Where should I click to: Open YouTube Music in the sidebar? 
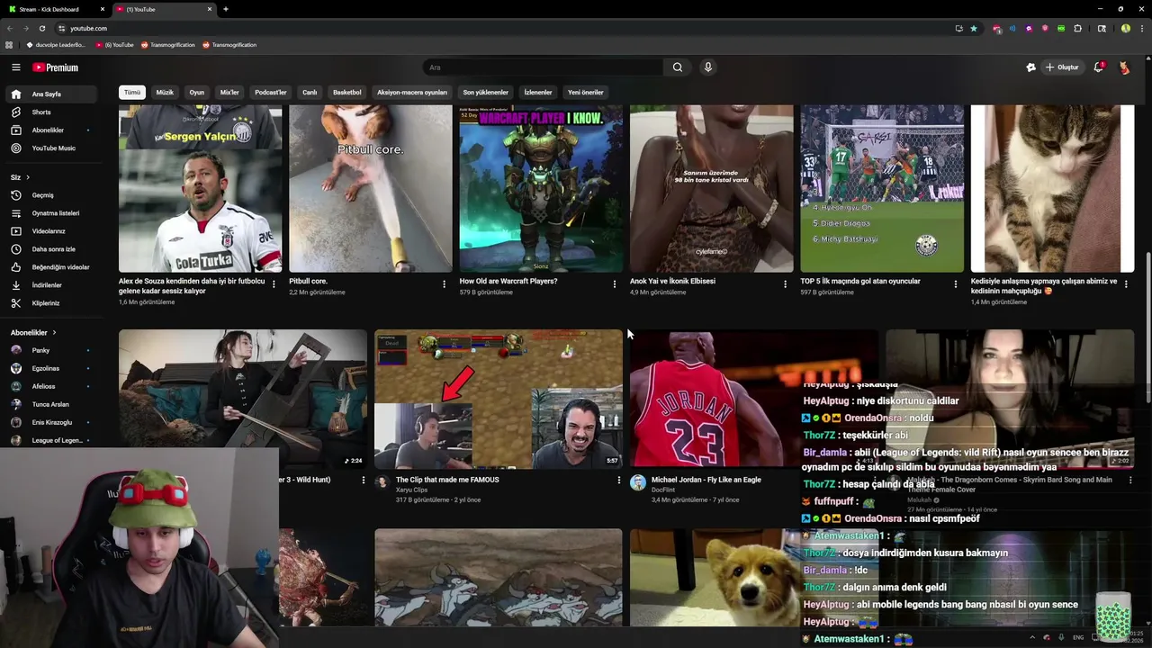54,148
